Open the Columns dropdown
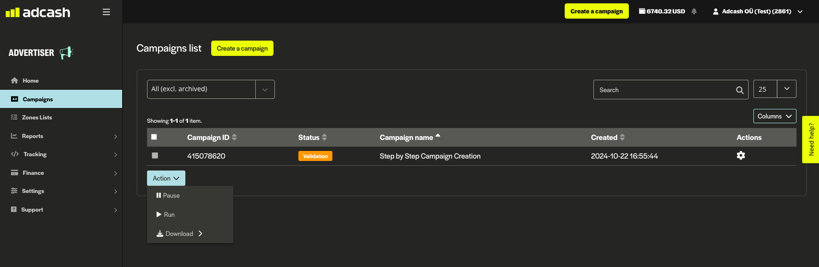The width and height of the screenshot is (819, 267). pos(774,116)
